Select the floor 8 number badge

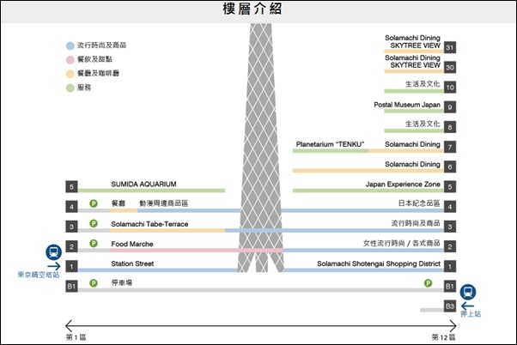pyautogui.click(x=450, y=127)
